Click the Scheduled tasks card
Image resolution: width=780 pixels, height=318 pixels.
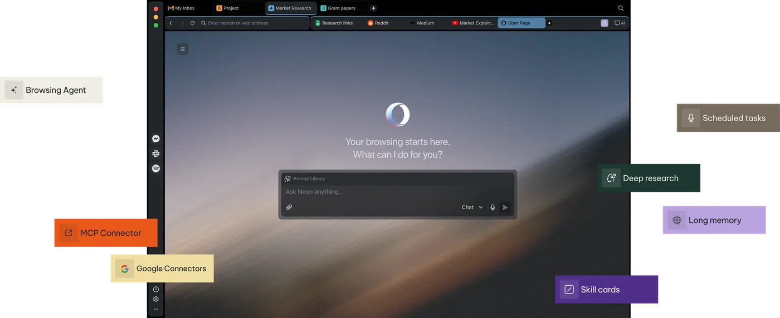point(728,118)
